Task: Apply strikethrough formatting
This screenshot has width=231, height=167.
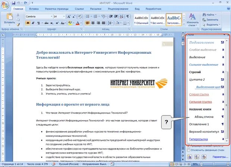Action: pos(47,23)
